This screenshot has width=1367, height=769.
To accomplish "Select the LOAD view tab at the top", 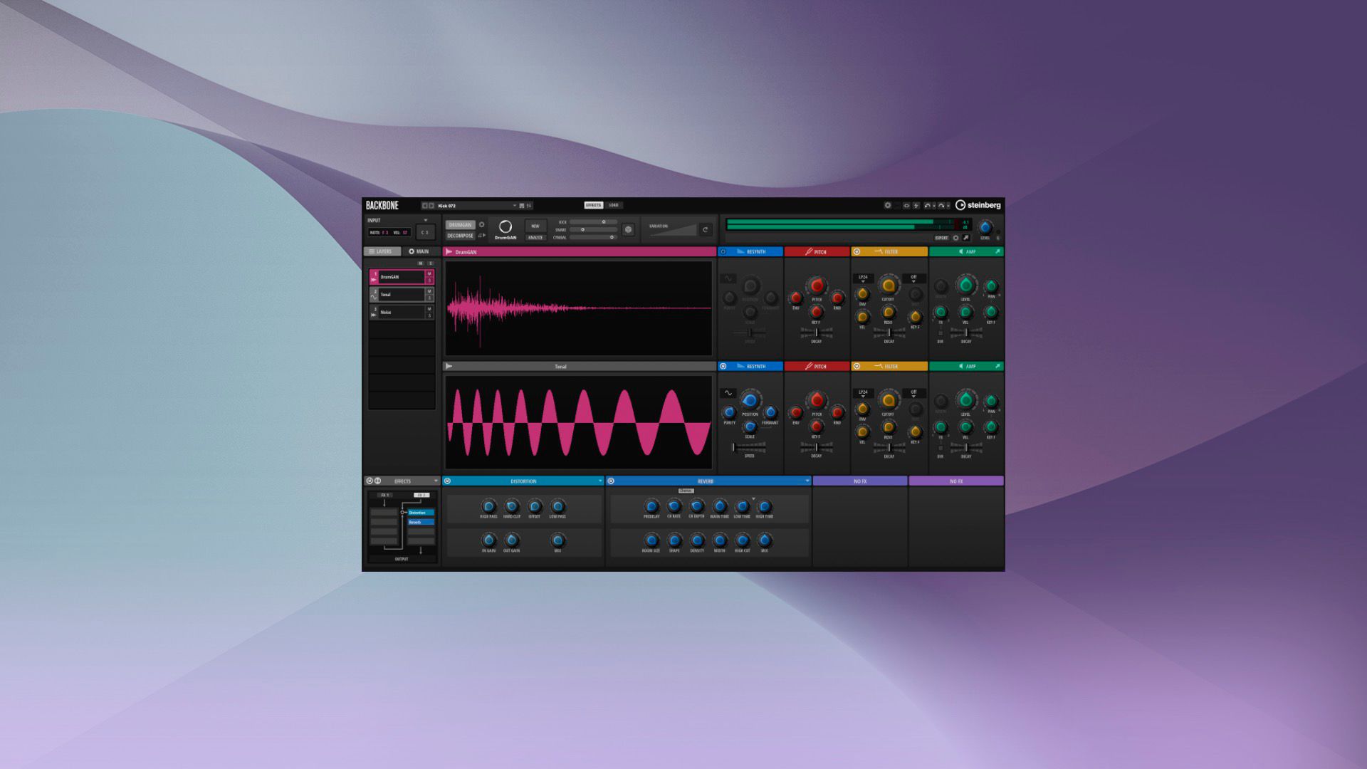I will tap(614, 205).
